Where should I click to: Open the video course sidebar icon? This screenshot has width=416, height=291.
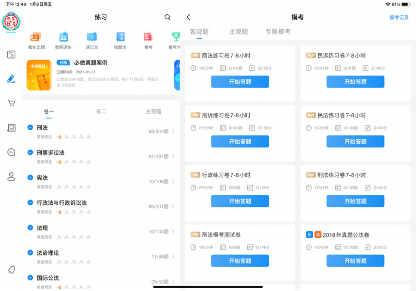tap(11, 55)
